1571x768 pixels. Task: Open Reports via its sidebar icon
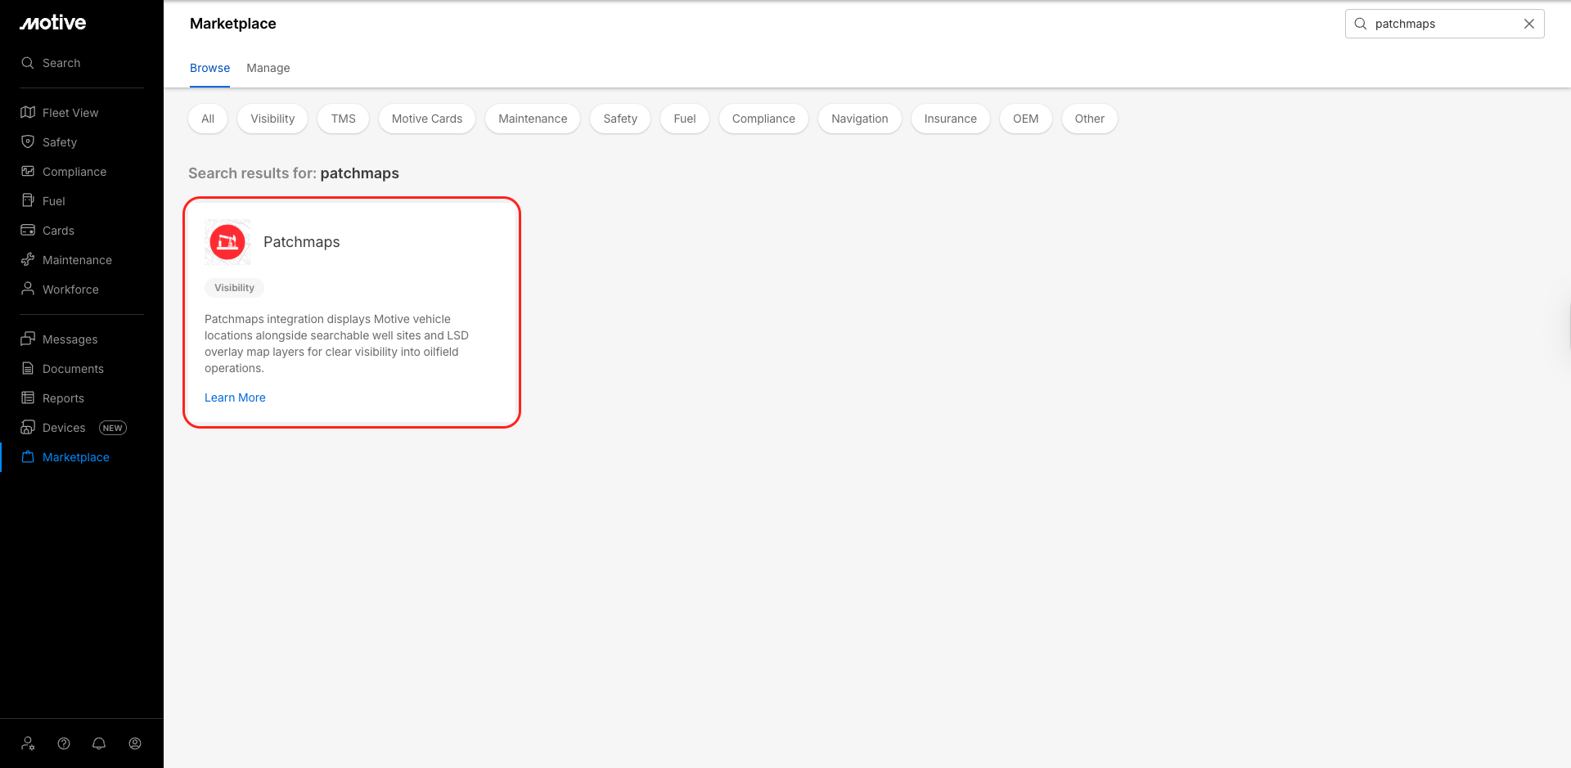pyautogui.click(x=28, y=397)
